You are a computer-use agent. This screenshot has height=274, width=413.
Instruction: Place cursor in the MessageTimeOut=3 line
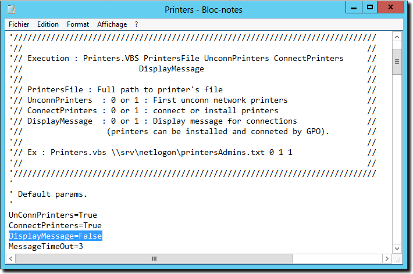pyautogui.click(x=46, y=246)
